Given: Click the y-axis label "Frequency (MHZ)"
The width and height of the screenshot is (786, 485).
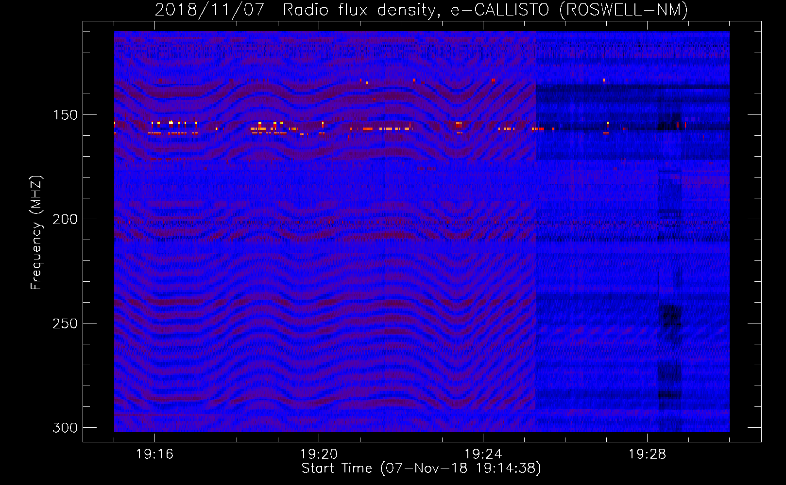Looking at the screenshot, I should [x=36, y=233].
